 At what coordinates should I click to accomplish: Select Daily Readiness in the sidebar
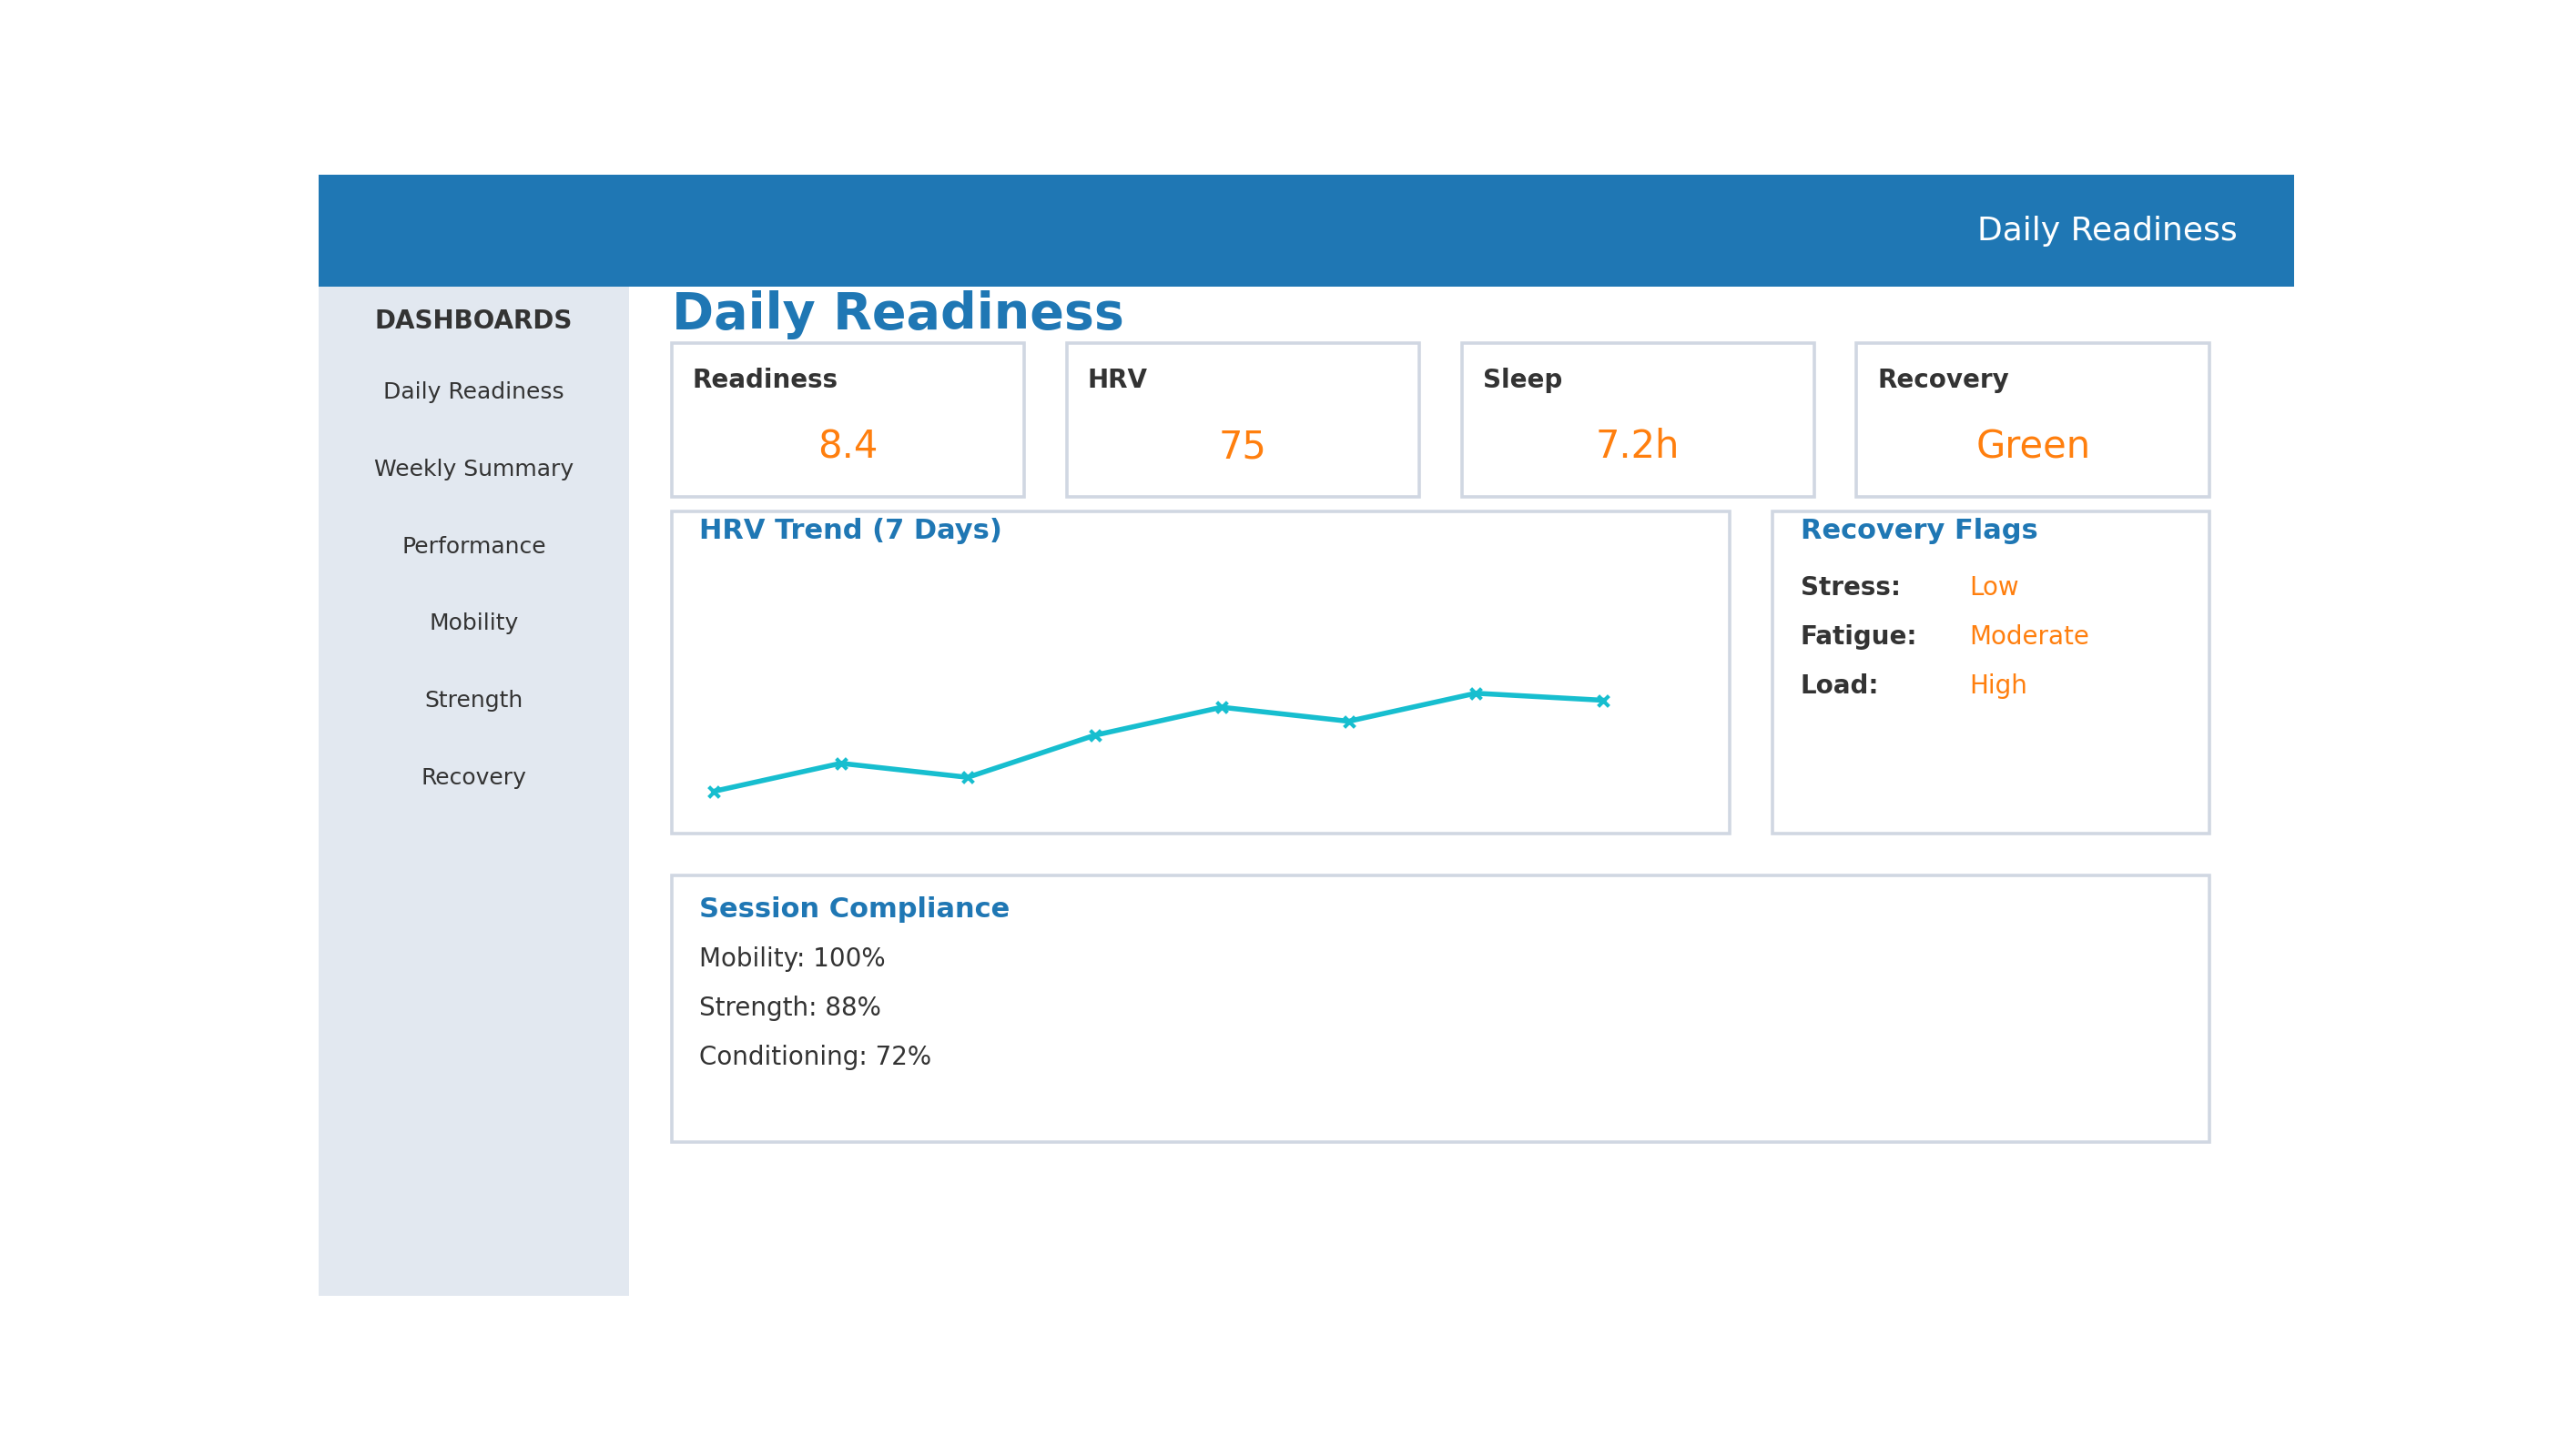pos(472,390)
